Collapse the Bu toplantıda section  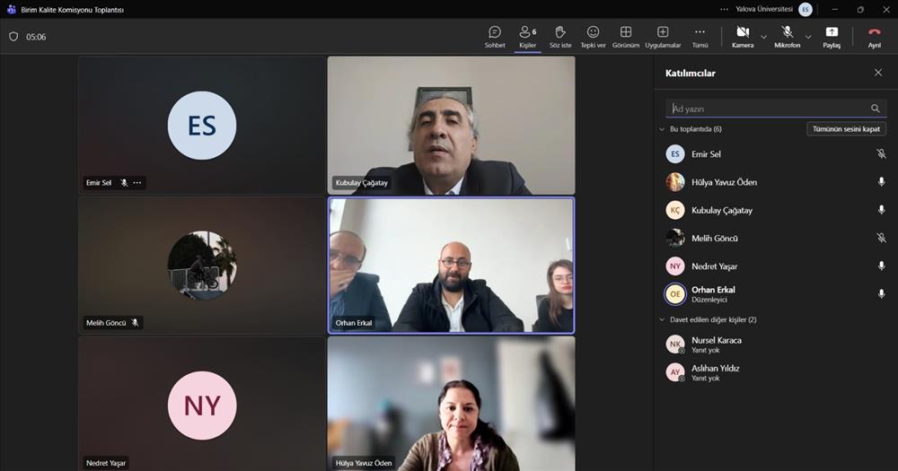663,129
